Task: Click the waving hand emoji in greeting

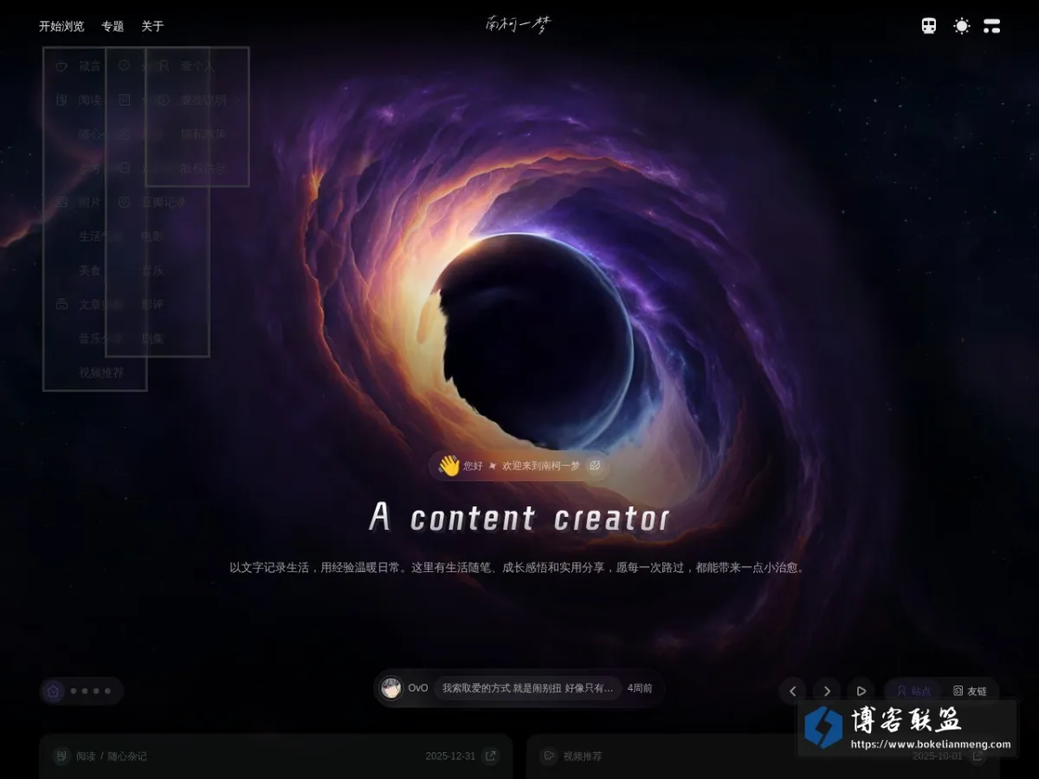Action: (x=448, y=466)
